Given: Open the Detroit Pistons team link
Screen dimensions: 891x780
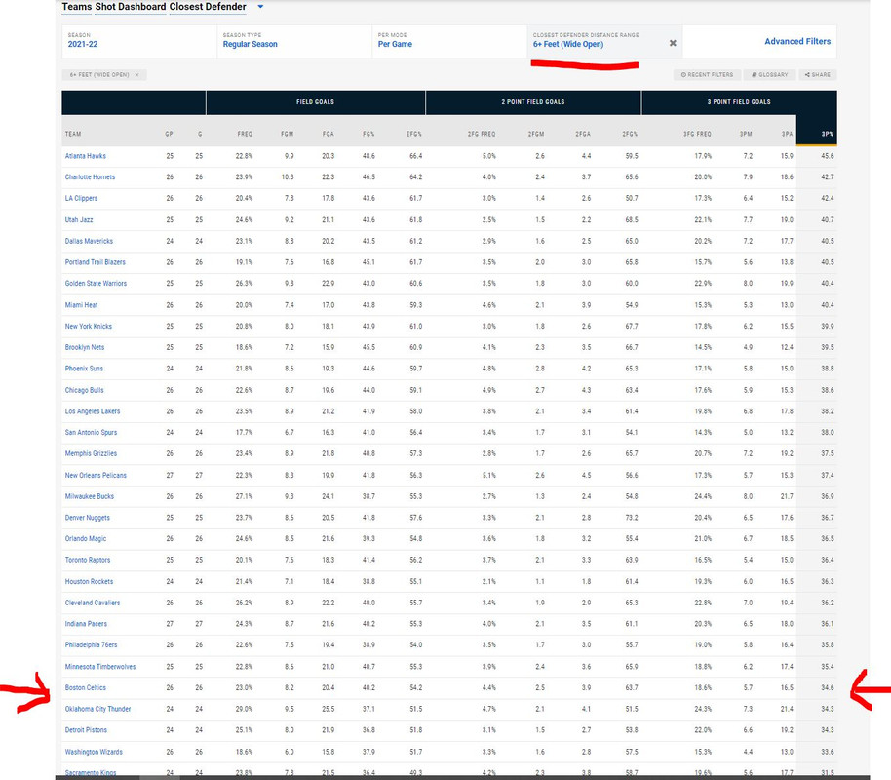Looking at the screenshot, I should click(x=86, y=730).
